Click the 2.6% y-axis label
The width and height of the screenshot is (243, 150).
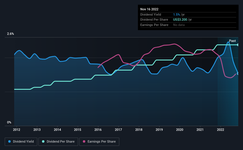[x=10, y=34]
